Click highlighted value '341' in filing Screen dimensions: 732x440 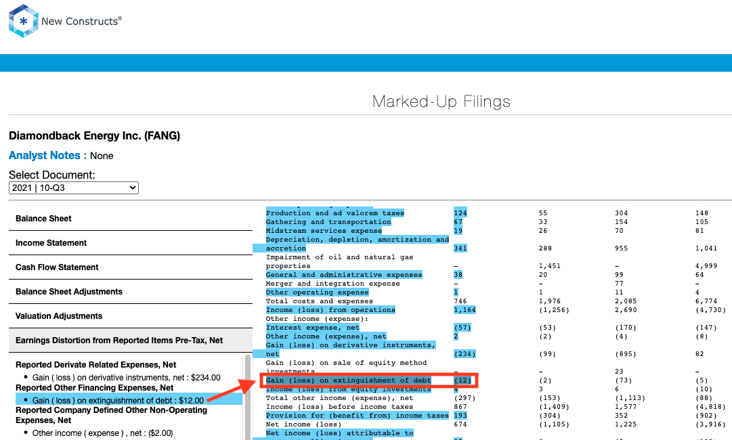click(460, 248)
